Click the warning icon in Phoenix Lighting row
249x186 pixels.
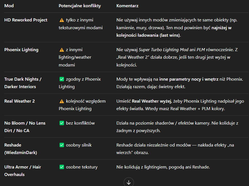62,50
